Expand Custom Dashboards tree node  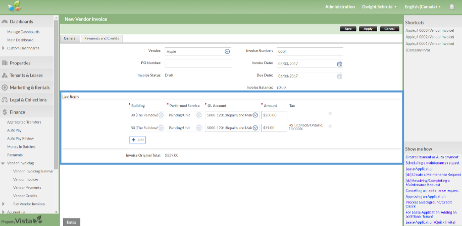[4, 48]
